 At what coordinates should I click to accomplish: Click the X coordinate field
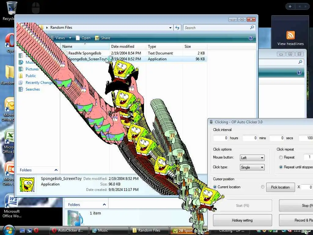click(307, 187)
